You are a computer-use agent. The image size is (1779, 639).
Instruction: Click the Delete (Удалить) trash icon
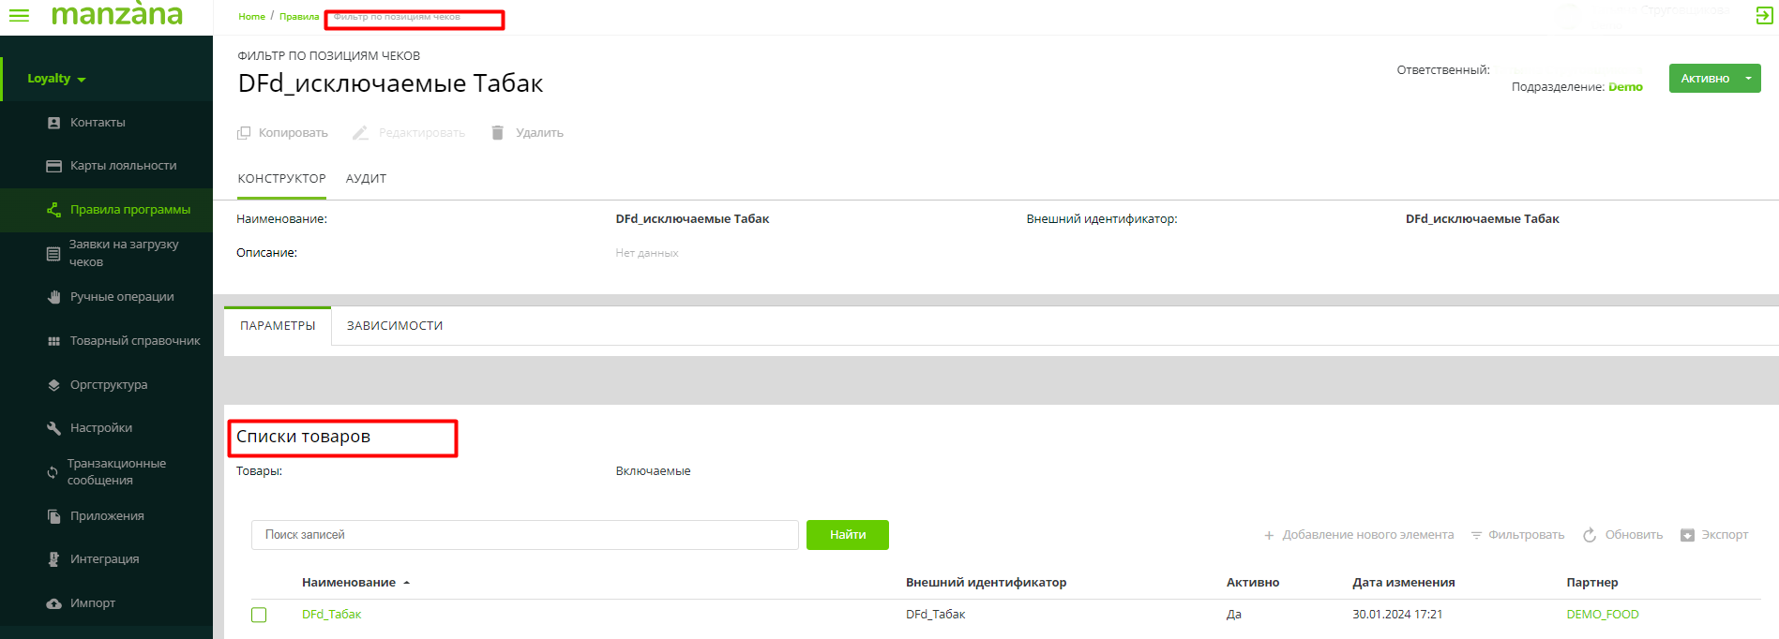tap(498, 133)
